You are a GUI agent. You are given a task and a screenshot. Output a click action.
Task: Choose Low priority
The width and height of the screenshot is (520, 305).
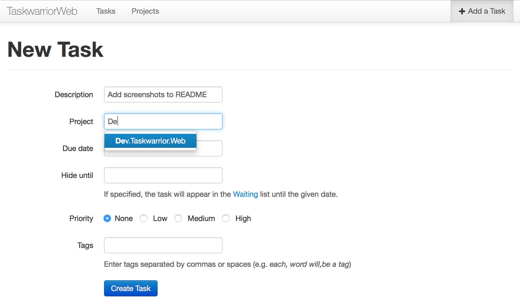pyautogui.click(x=144, y=218)
